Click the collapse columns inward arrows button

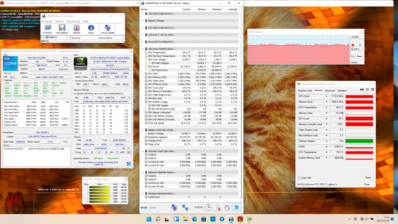153,207
